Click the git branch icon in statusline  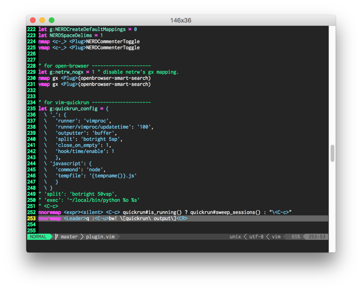click(56, 236)
